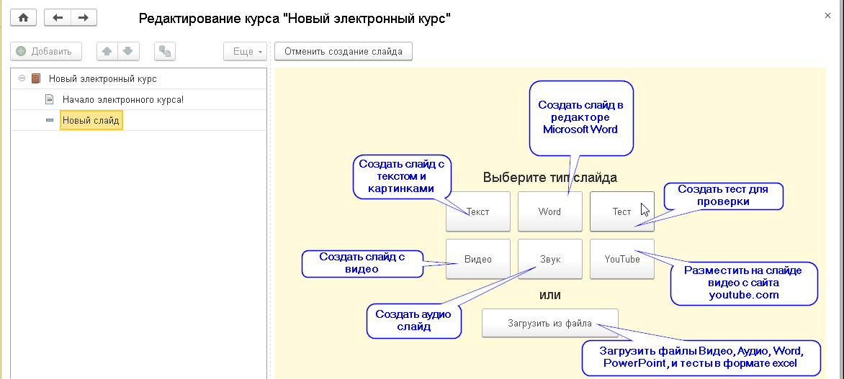Move slide down with the down arrow icon
Viewport: 844px width, 379px height.
point(127,52)
